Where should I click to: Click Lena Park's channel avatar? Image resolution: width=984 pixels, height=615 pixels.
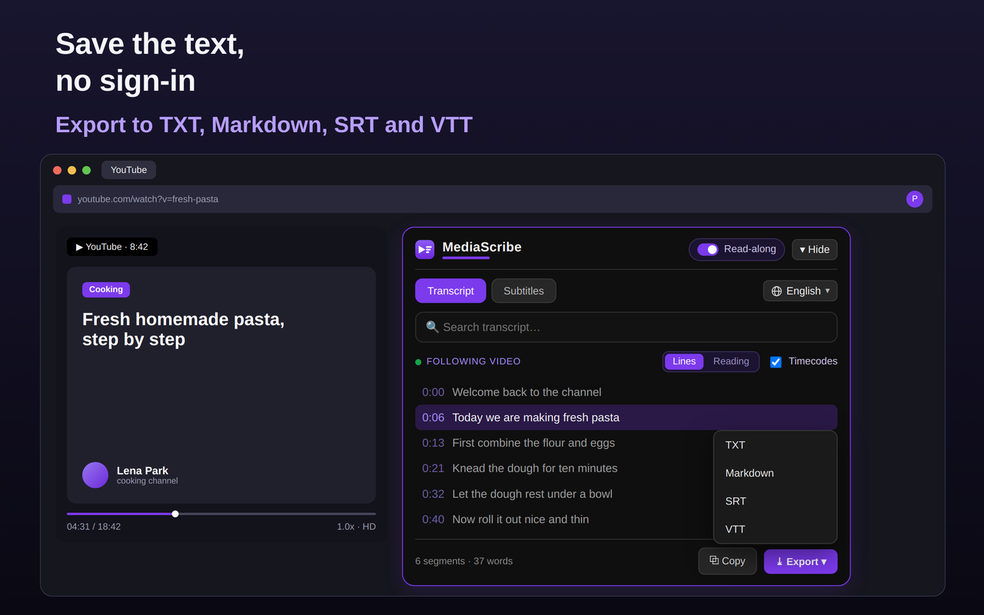(x=95, y=475)
